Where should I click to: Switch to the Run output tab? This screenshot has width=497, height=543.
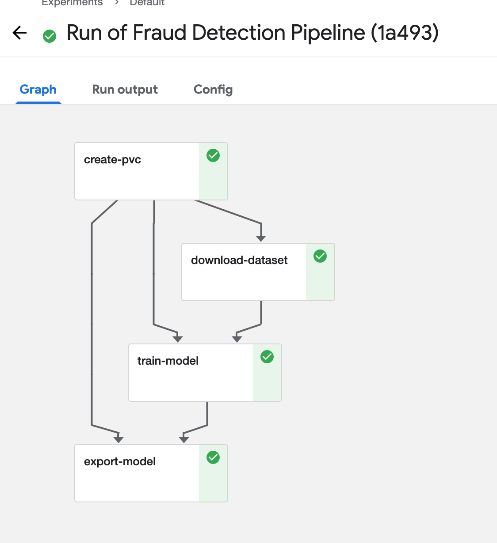coord(125,90)
